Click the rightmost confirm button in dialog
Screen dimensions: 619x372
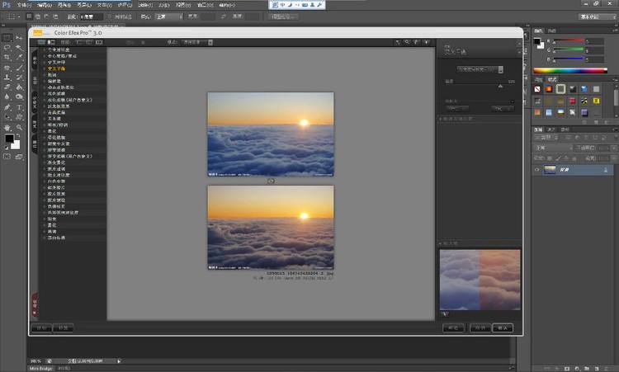click(502, 327)
